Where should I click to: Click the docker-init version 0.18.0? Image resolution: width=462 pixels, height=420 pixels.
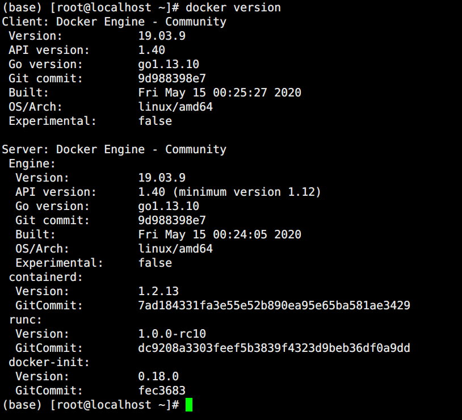point(158,376)
